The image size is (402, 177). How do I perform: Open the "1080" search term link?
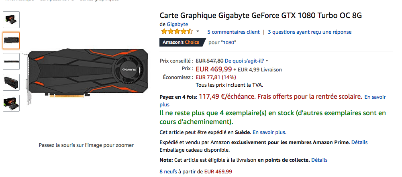[x=229, y=43]
